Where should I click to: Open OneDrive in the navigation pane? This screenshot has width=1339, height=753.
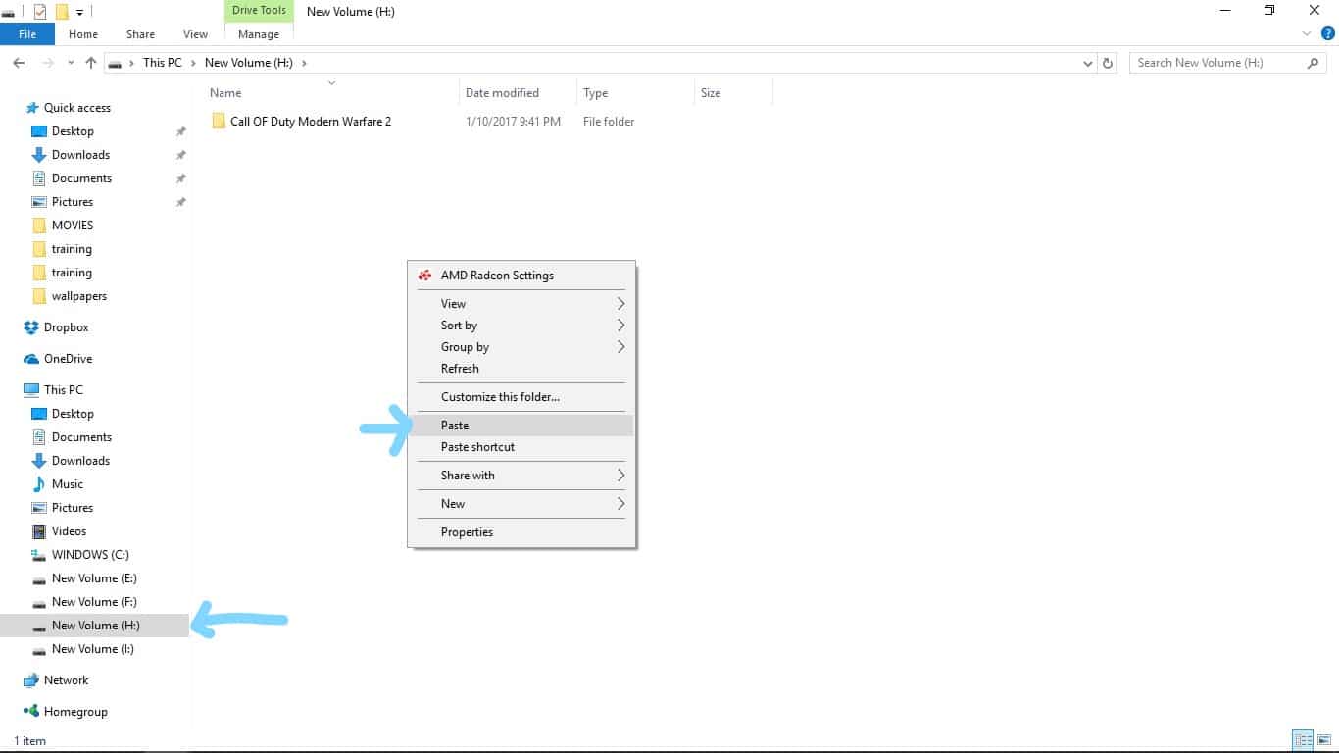(68, 359)
